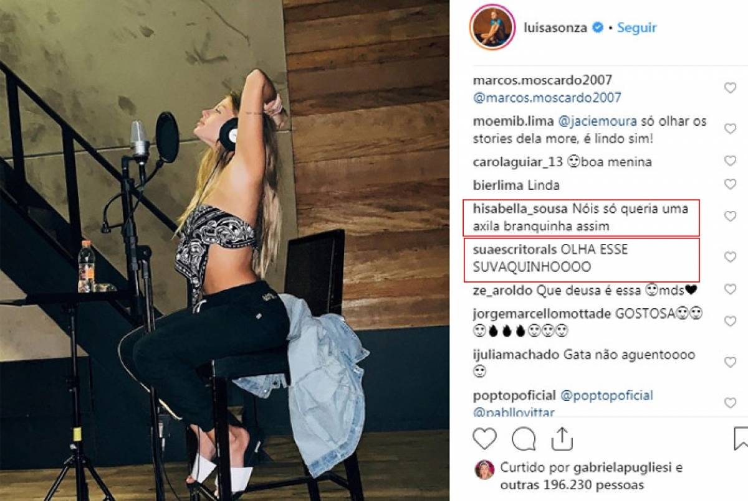
Task: Like the post with the heart icon
Action: tap(484, 439)
